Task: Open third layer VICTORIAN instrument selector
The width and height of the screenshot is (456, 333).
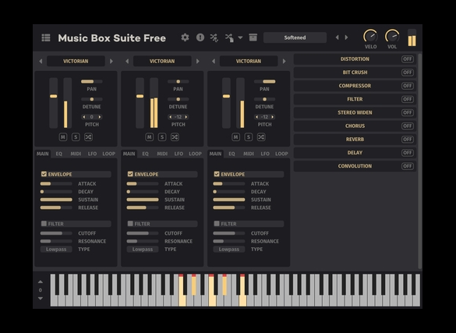Action: tap(249, 62)
